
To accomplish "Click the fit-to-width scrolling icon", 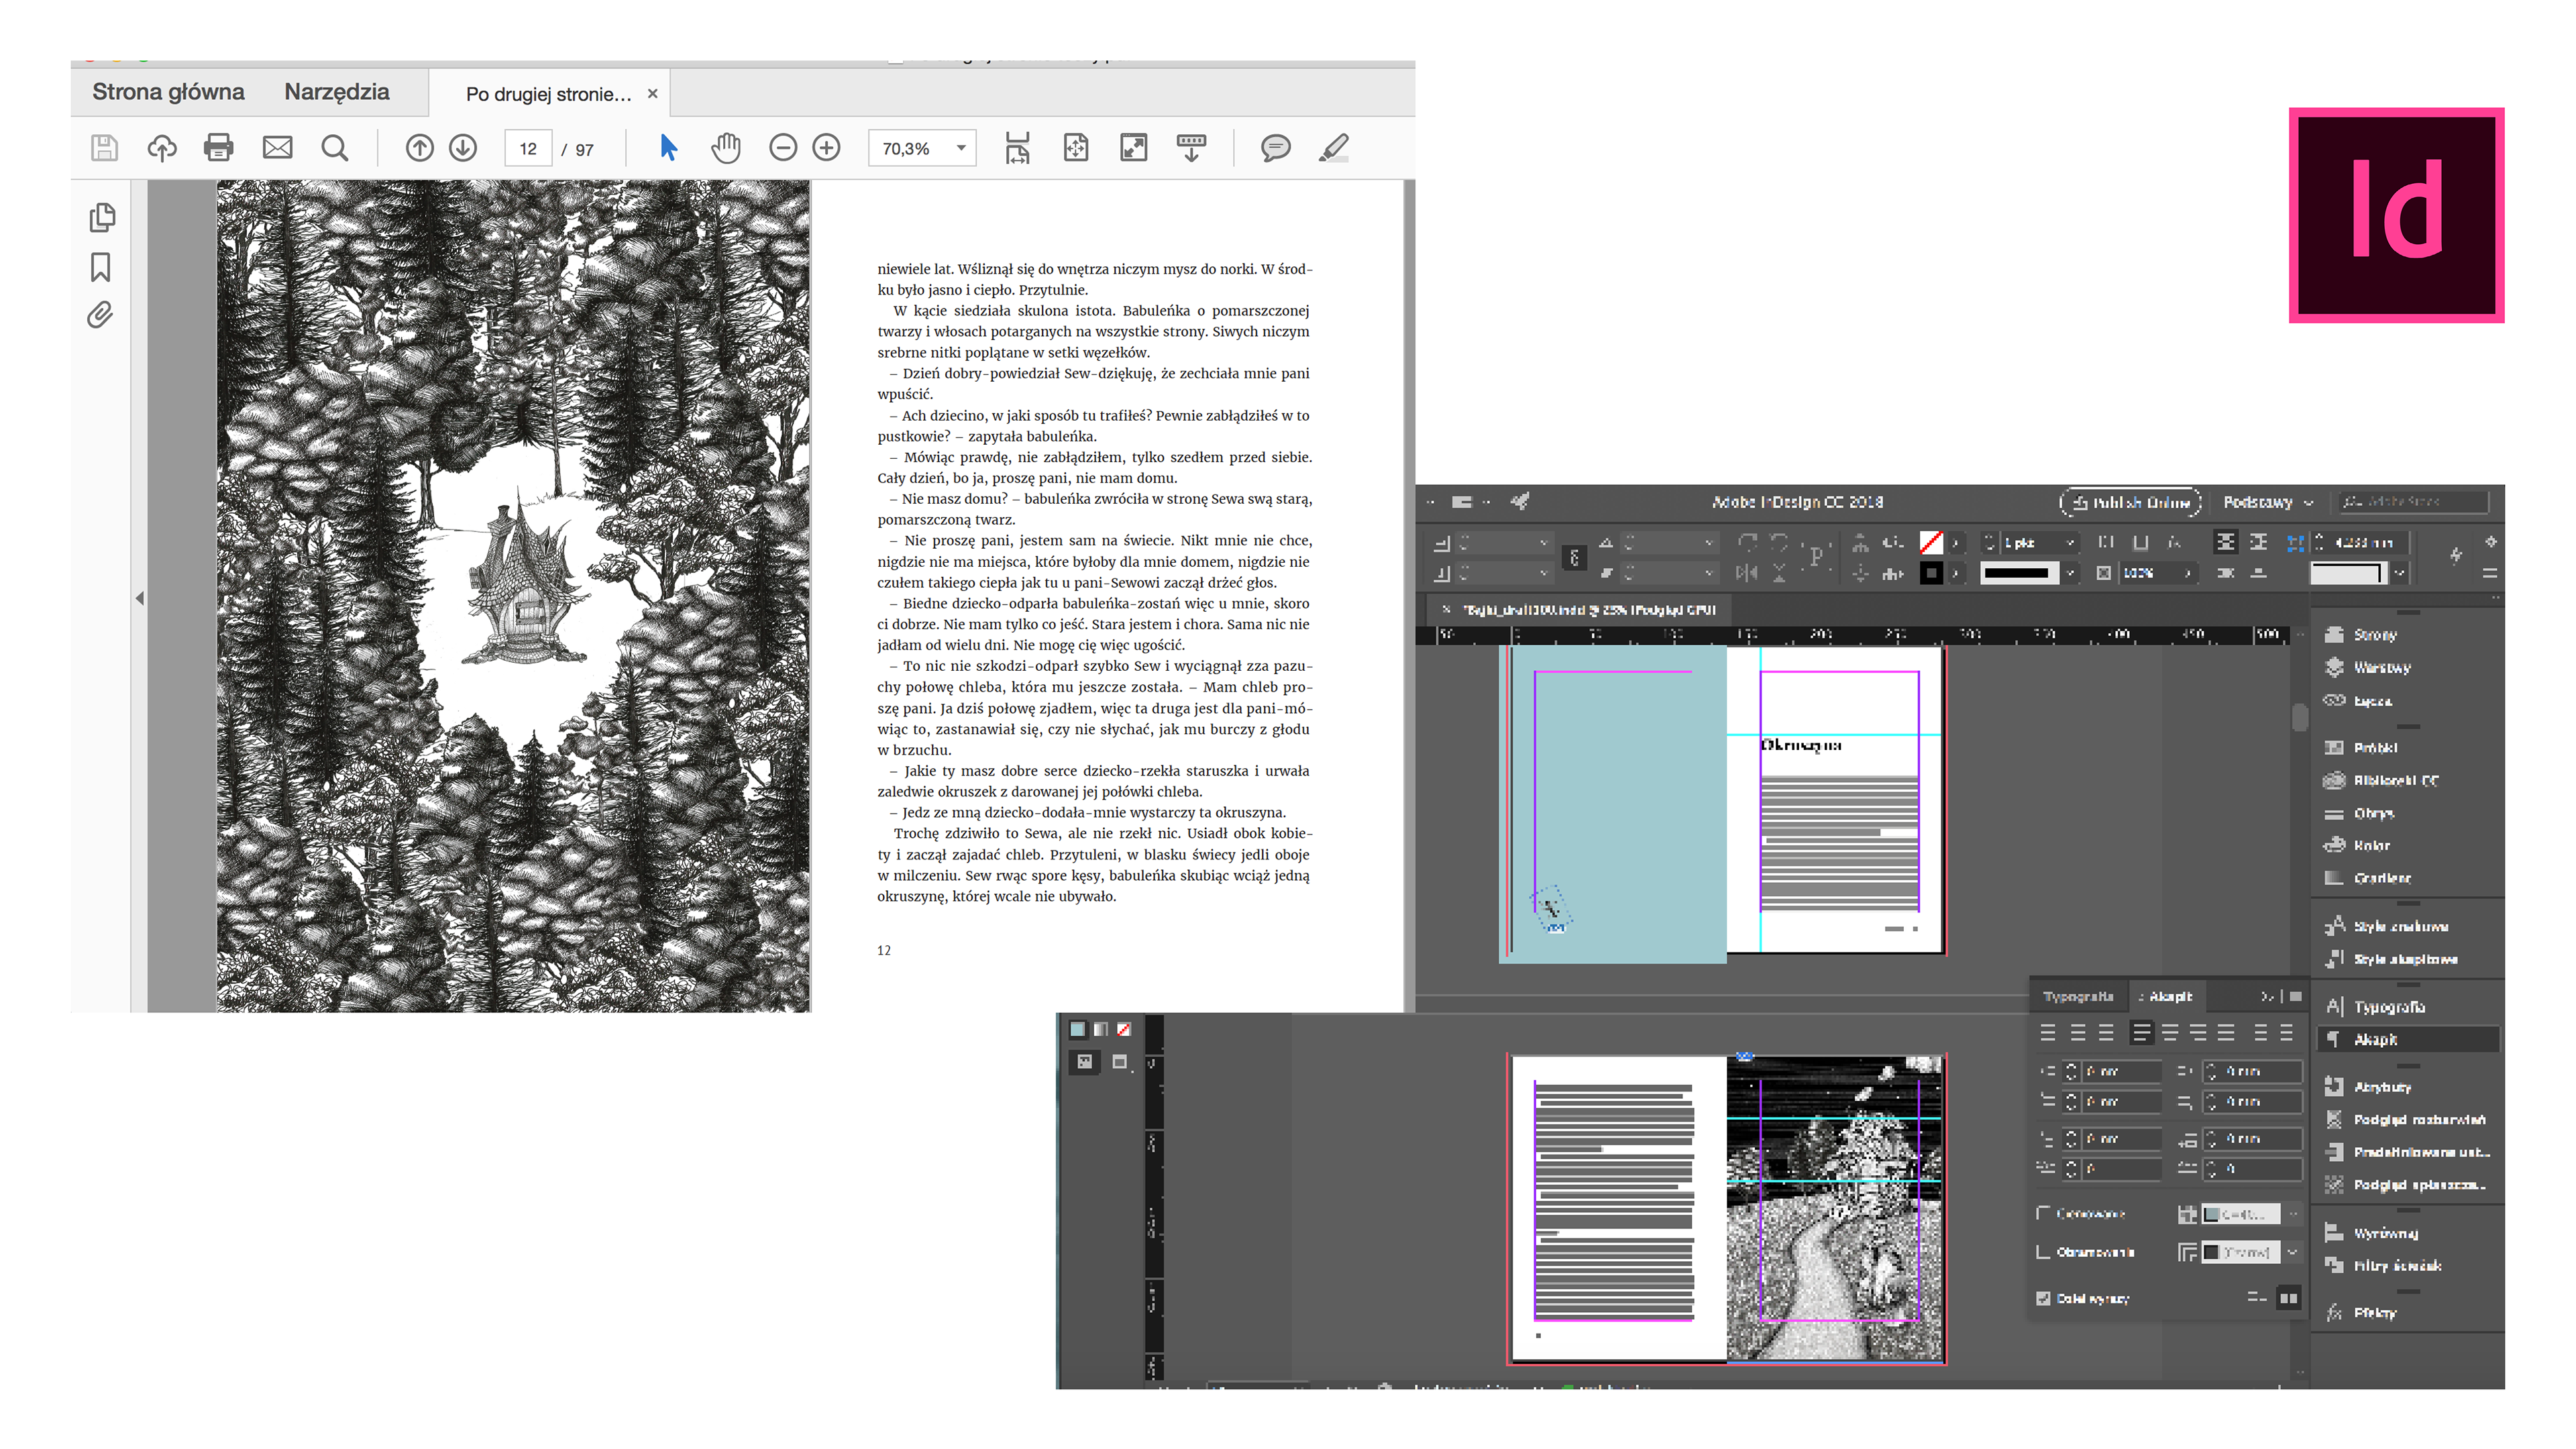I will pos(1017,148).
